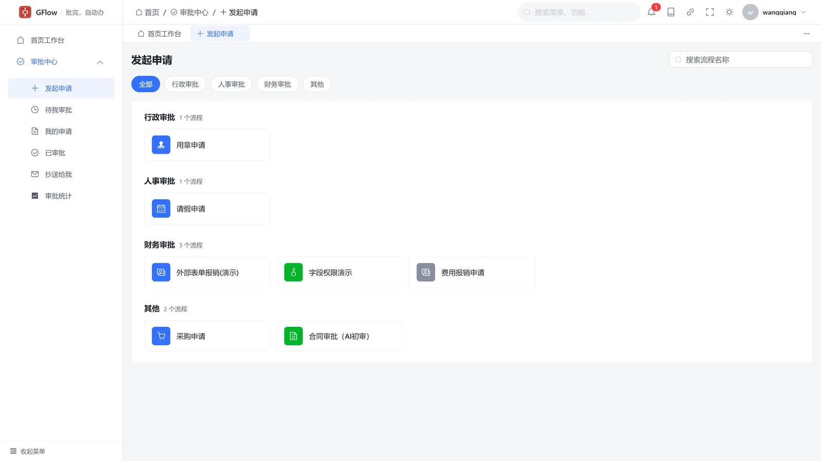This screenshot has width=821, height=461.
Task: Collapse the 审批中心 menu chevron
Action: point(100,62)
